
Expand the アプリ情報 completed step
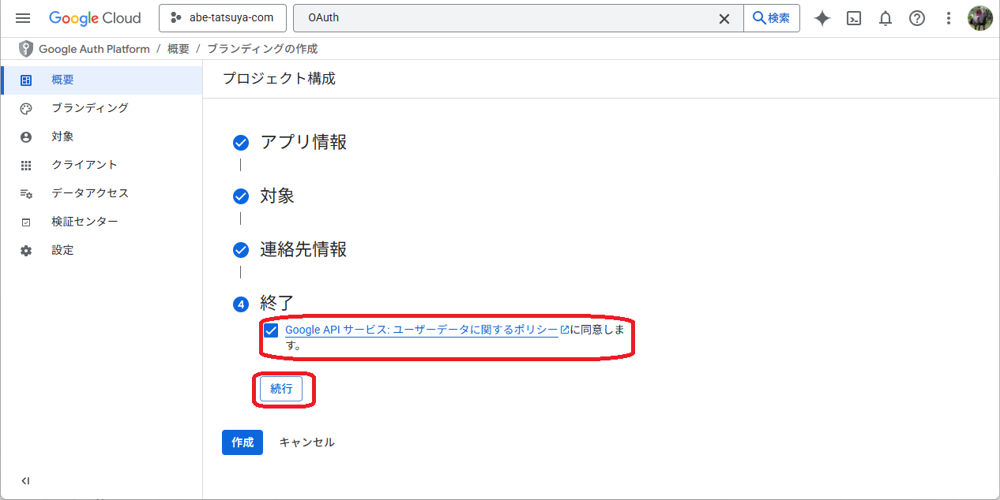pyautogui.click(x=303, y=142)
